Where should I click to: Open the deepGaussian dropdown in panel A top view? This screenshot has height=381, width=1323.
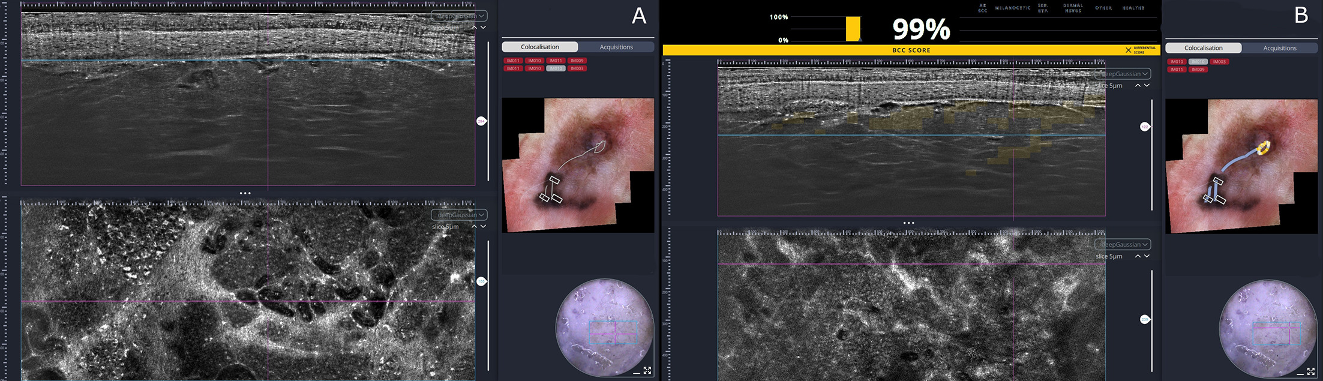(459, 16)
